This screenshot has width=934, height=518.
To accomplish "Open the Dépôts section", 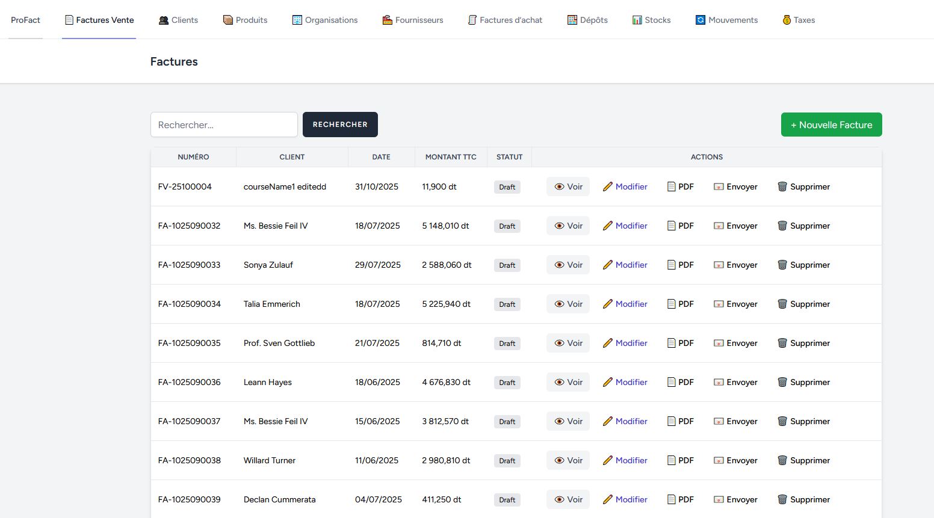I will 587,20.
